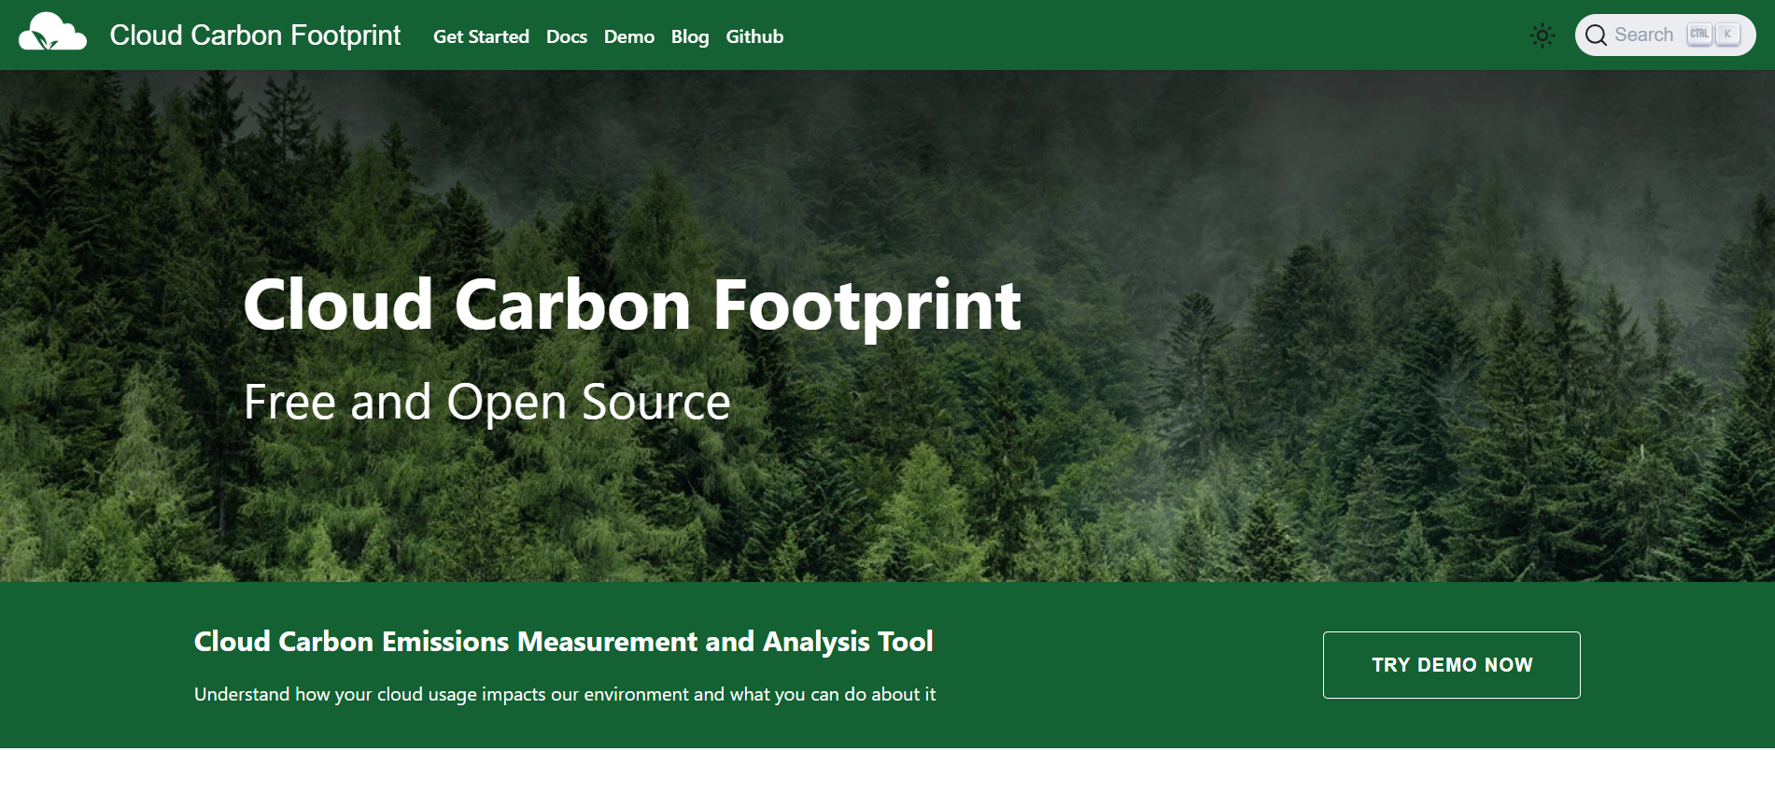
Task: Click the TRY DEMO NOW button
Action: (1451, 665)
